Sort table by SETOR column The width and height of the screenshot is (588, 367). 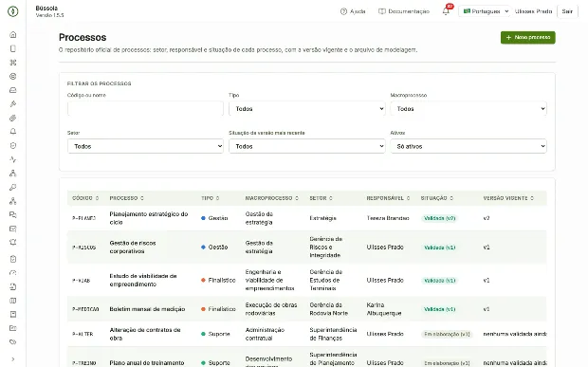321,198
